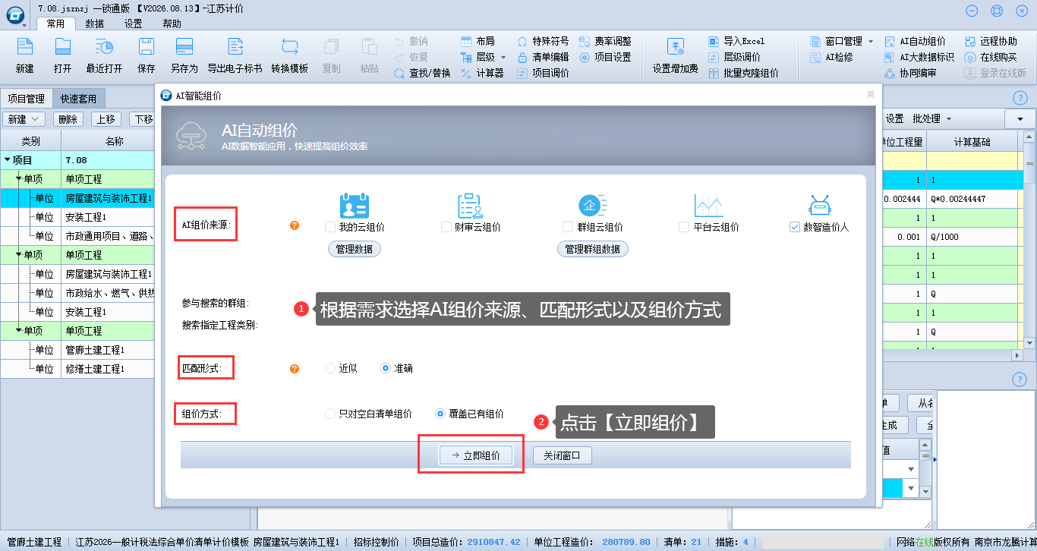Choose 另存为 save-as icon

184,47
